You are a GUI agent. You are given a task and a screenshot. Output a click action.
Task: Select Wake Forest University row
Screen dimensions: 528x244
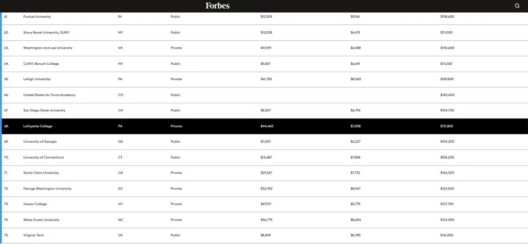(x=41, y=220)
